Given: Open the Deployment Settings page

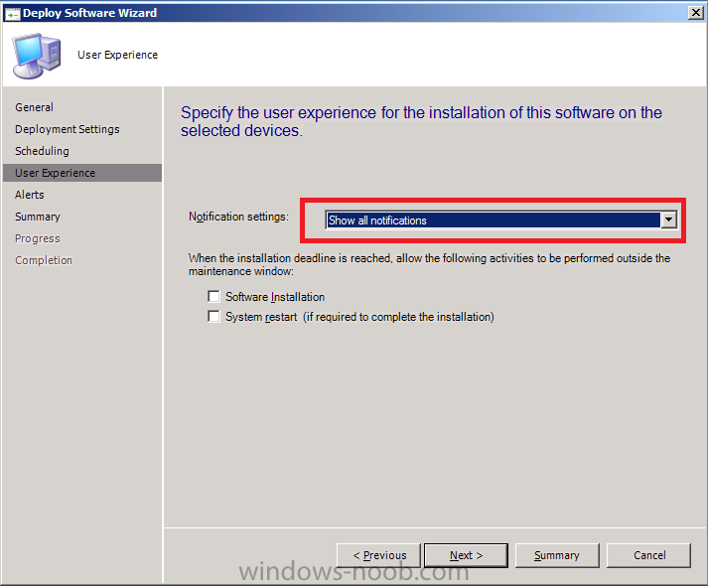Looking at the screenshot, I should 68,129.
